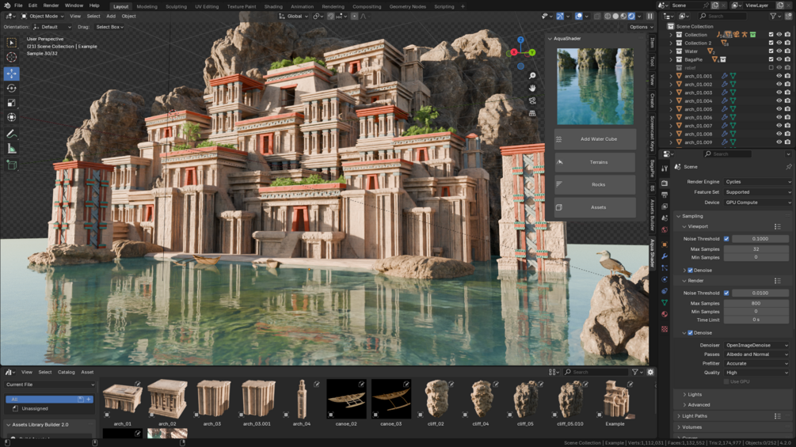
Task: Toggle Collection 2 visibility eye
Action: click(779, 43)
